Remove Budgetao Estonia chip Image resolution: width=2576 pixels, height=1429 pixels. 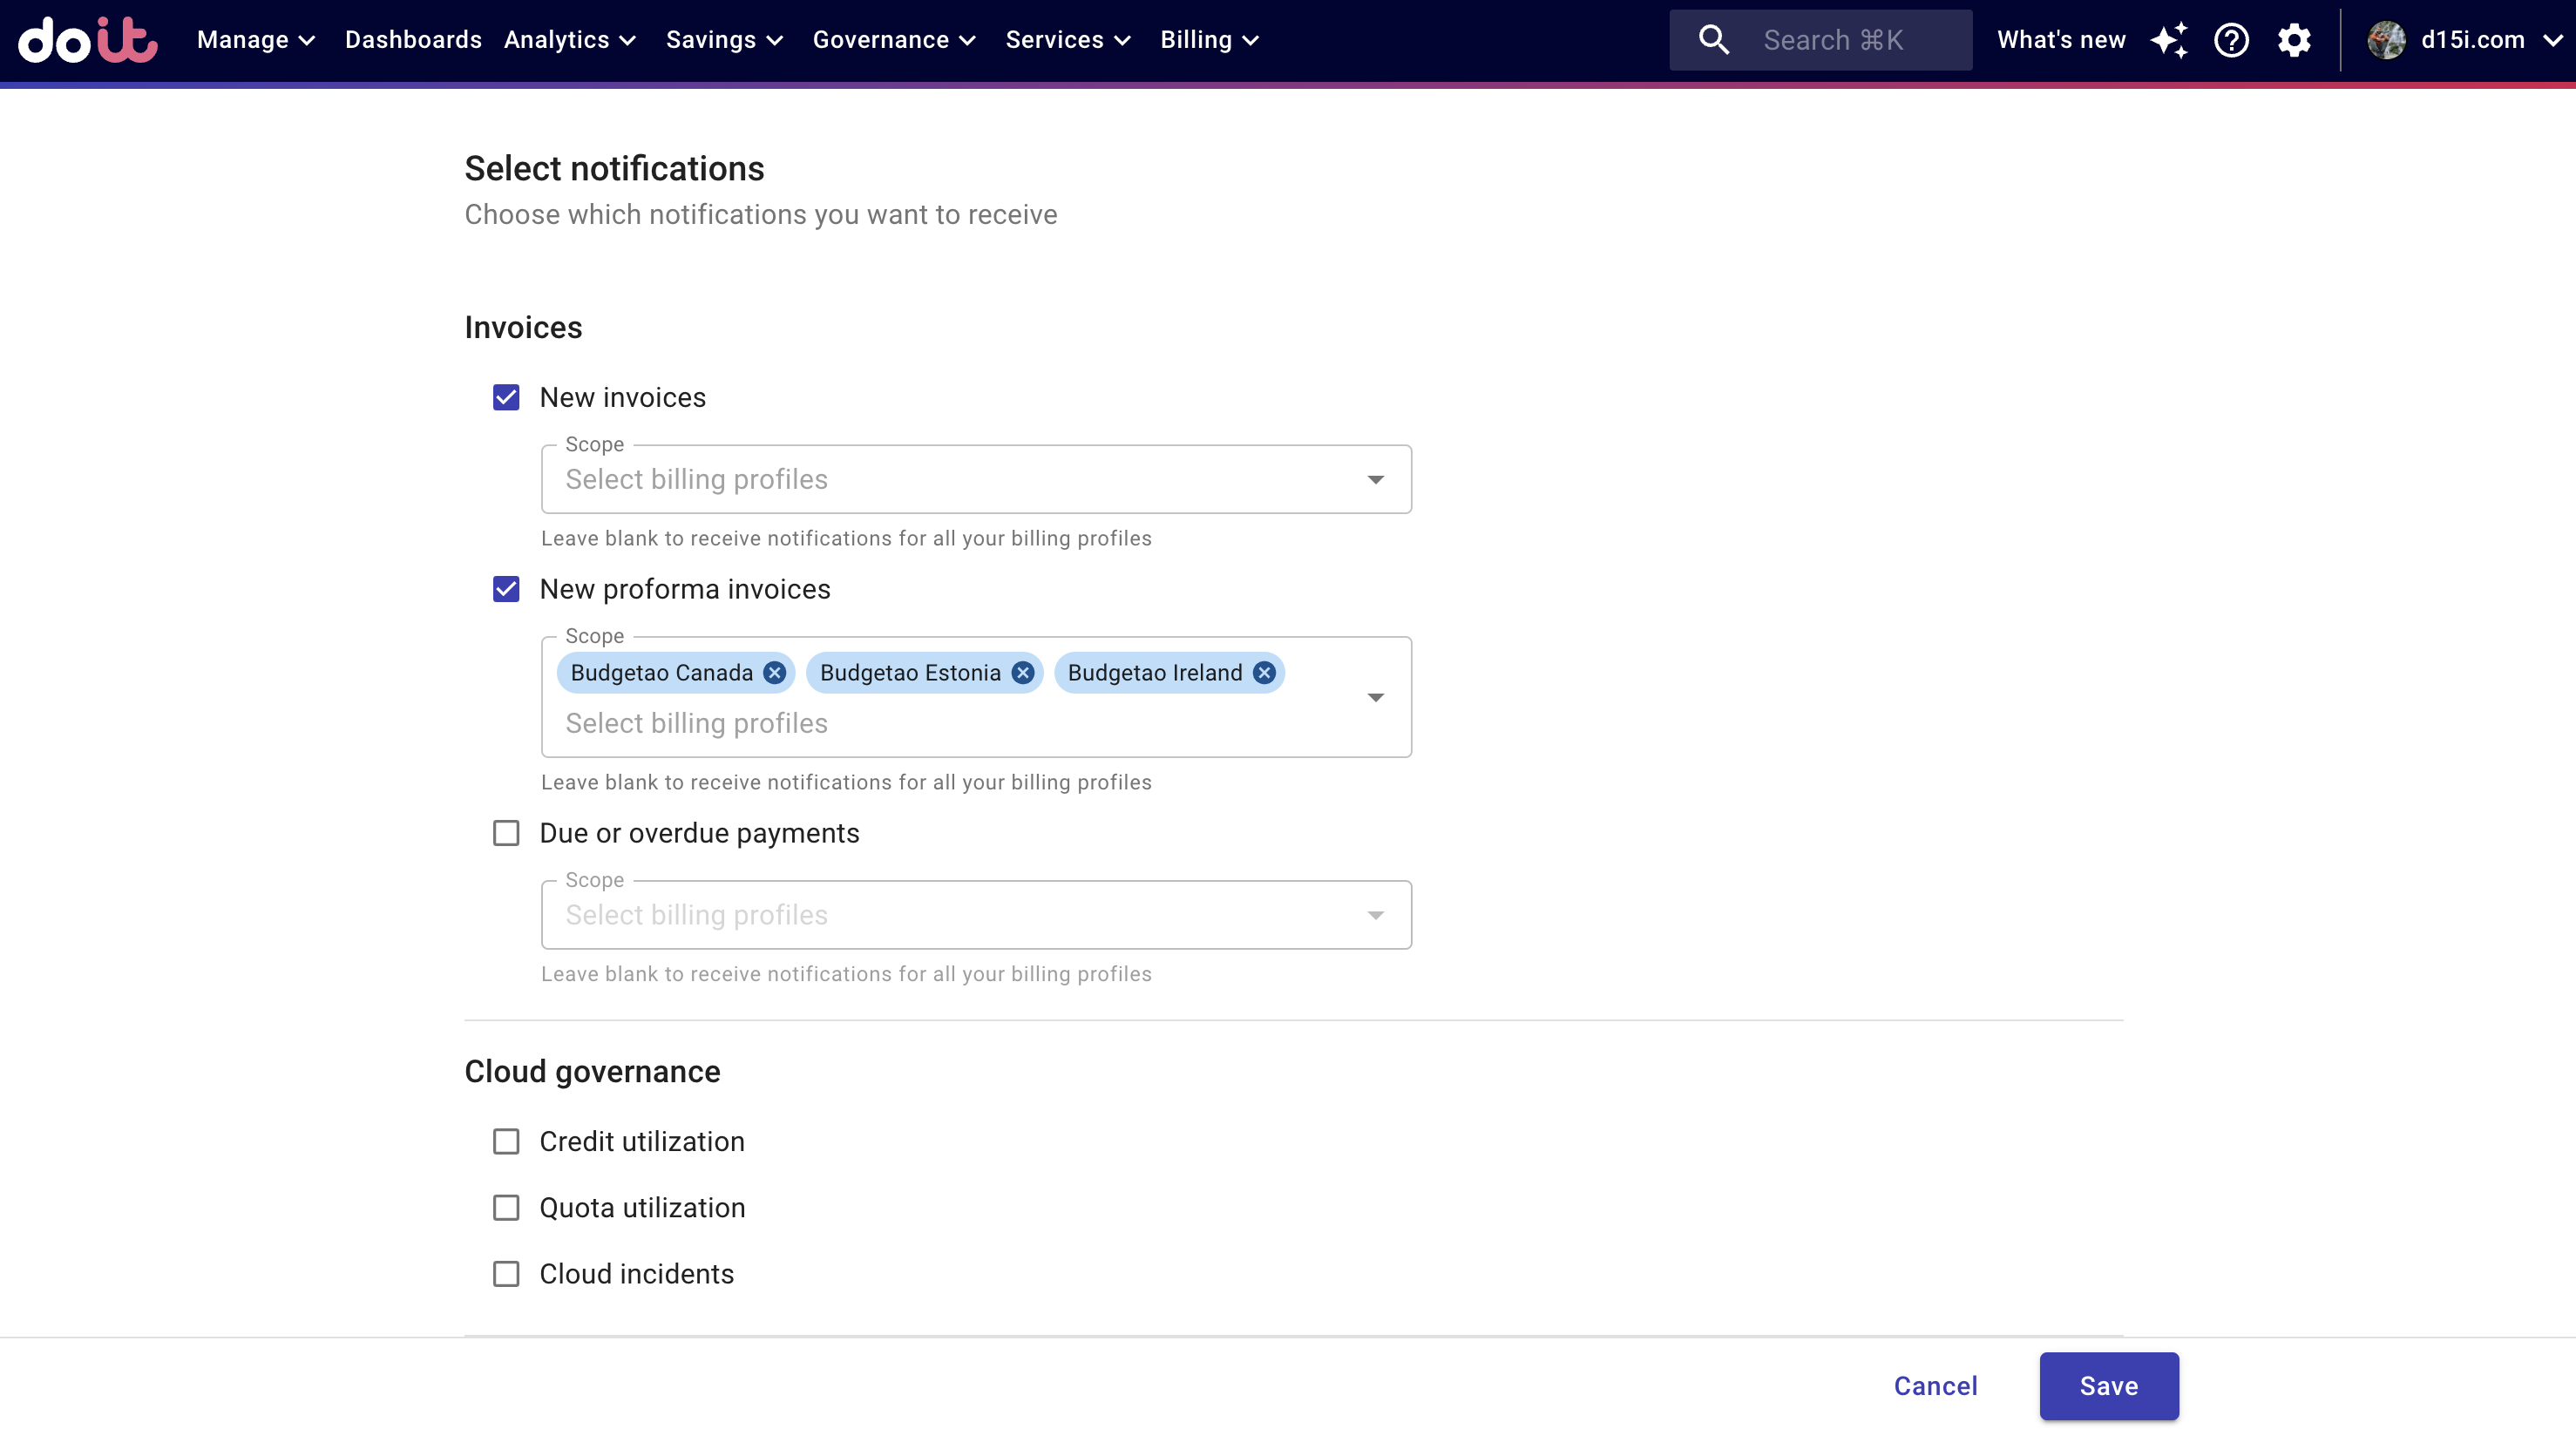1022,673
